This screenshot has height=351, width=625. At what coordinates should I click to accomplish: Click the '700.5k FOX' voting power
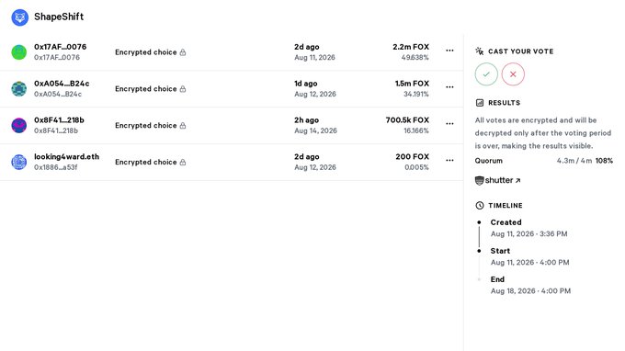(x=407, y=120)
